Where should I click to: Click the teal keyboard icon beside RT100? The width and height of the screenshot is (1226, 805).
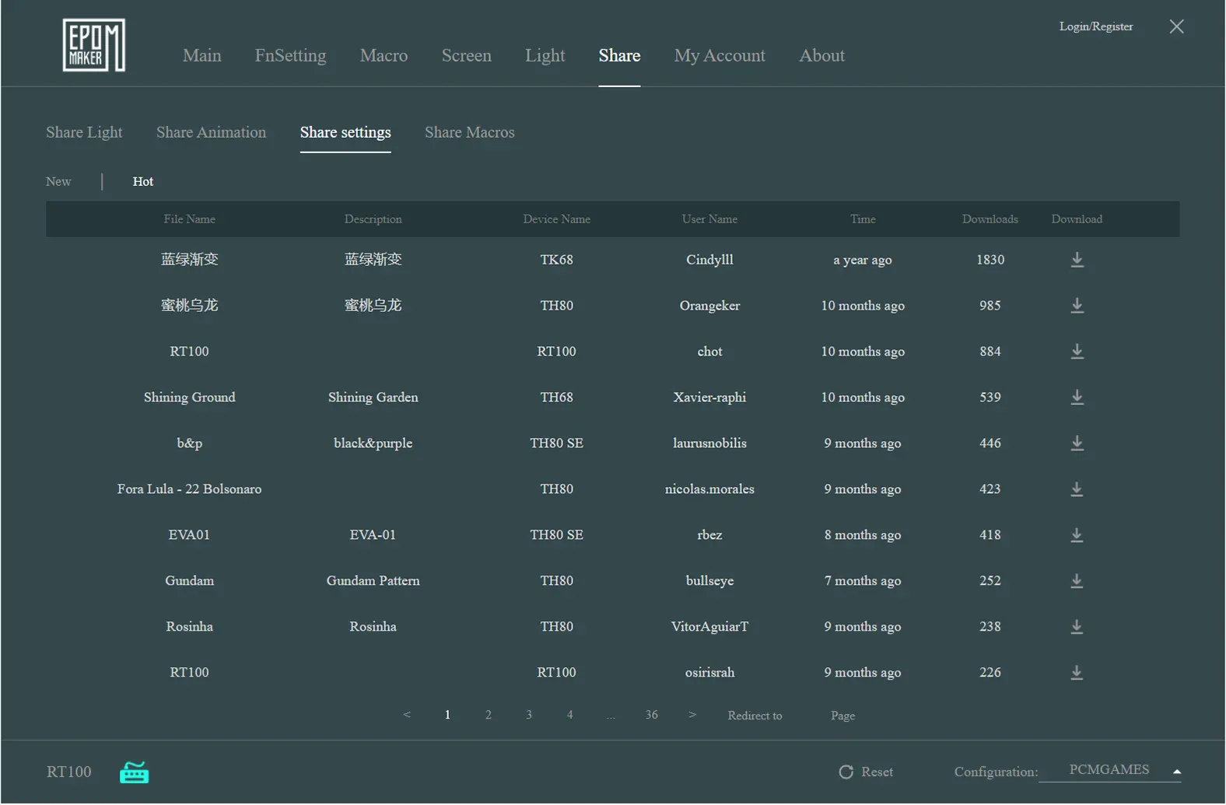tap(134, 772)
